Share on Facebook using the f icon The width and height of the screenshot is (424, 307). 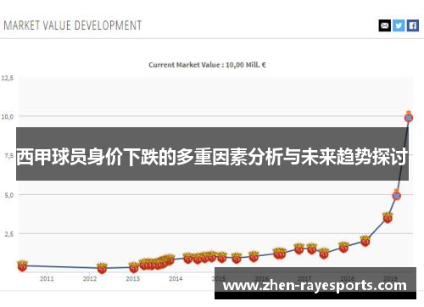(x=413, y=25)
